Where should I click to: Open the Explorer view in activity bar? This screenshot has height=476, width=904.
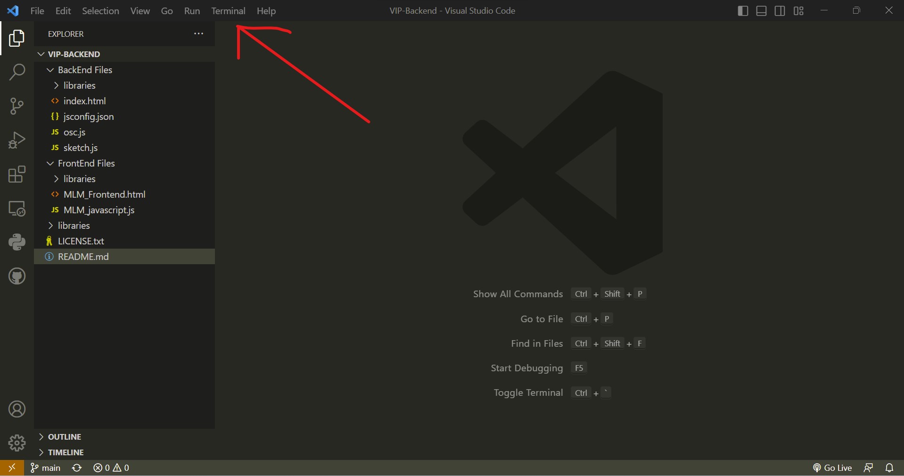click(x=17, y=38)
